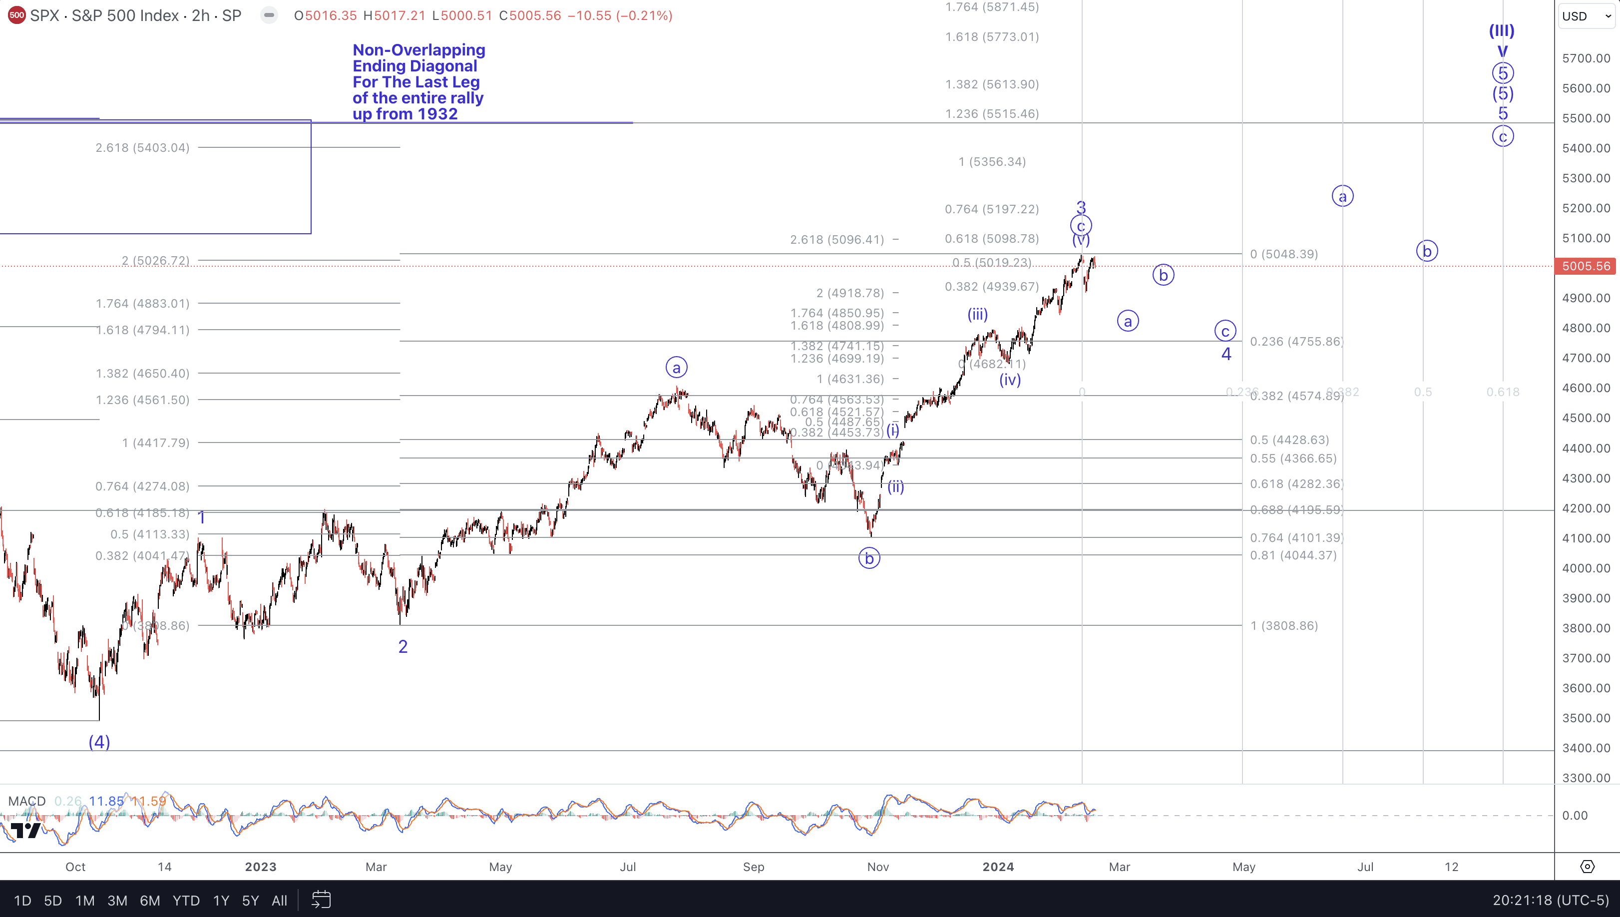Select the 1Y time range
The image size is (1620, 917).
pos(221,900)
